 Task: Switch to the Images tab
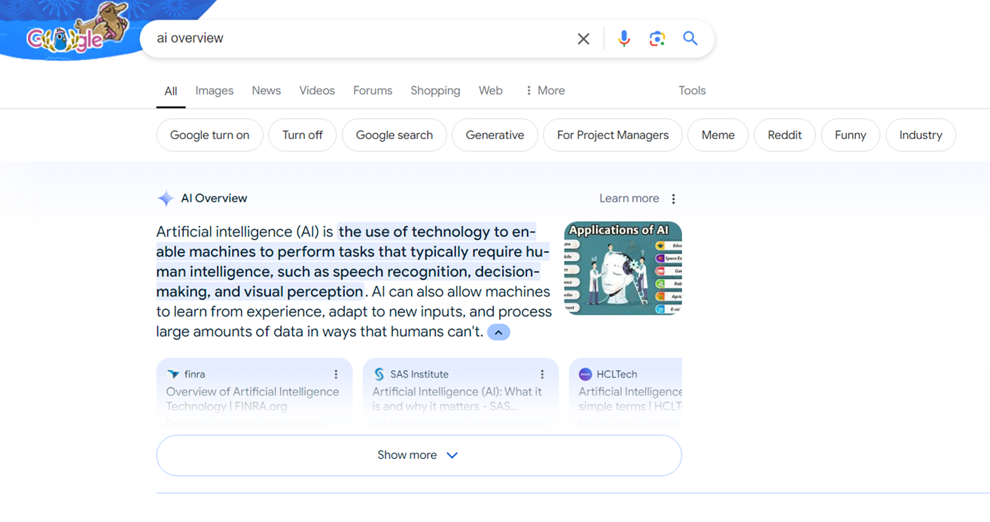(215, 90)
